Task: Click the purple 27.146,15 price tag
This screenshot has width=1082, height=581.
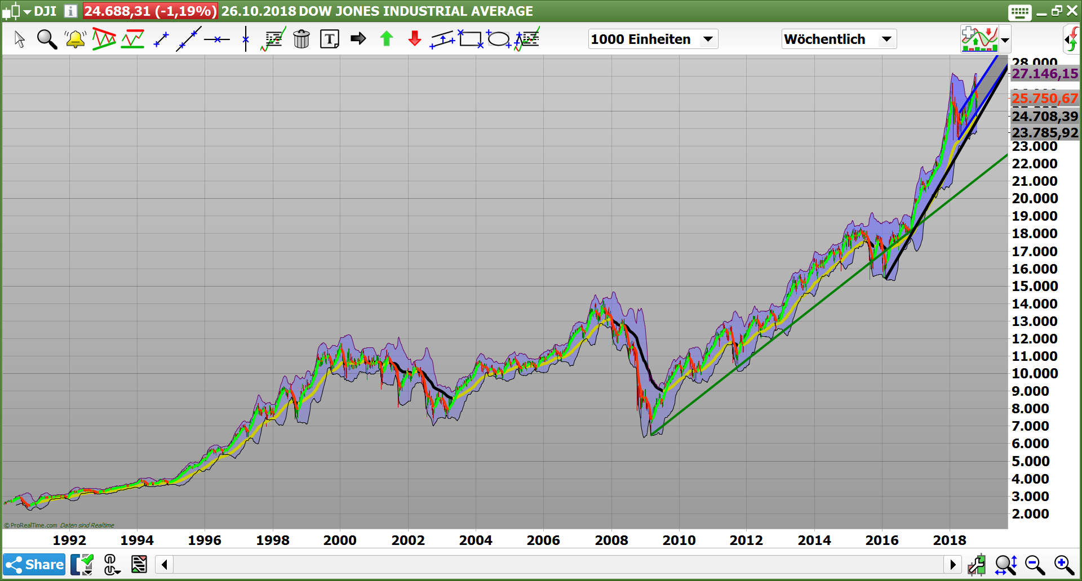Action: point(1045,74)
